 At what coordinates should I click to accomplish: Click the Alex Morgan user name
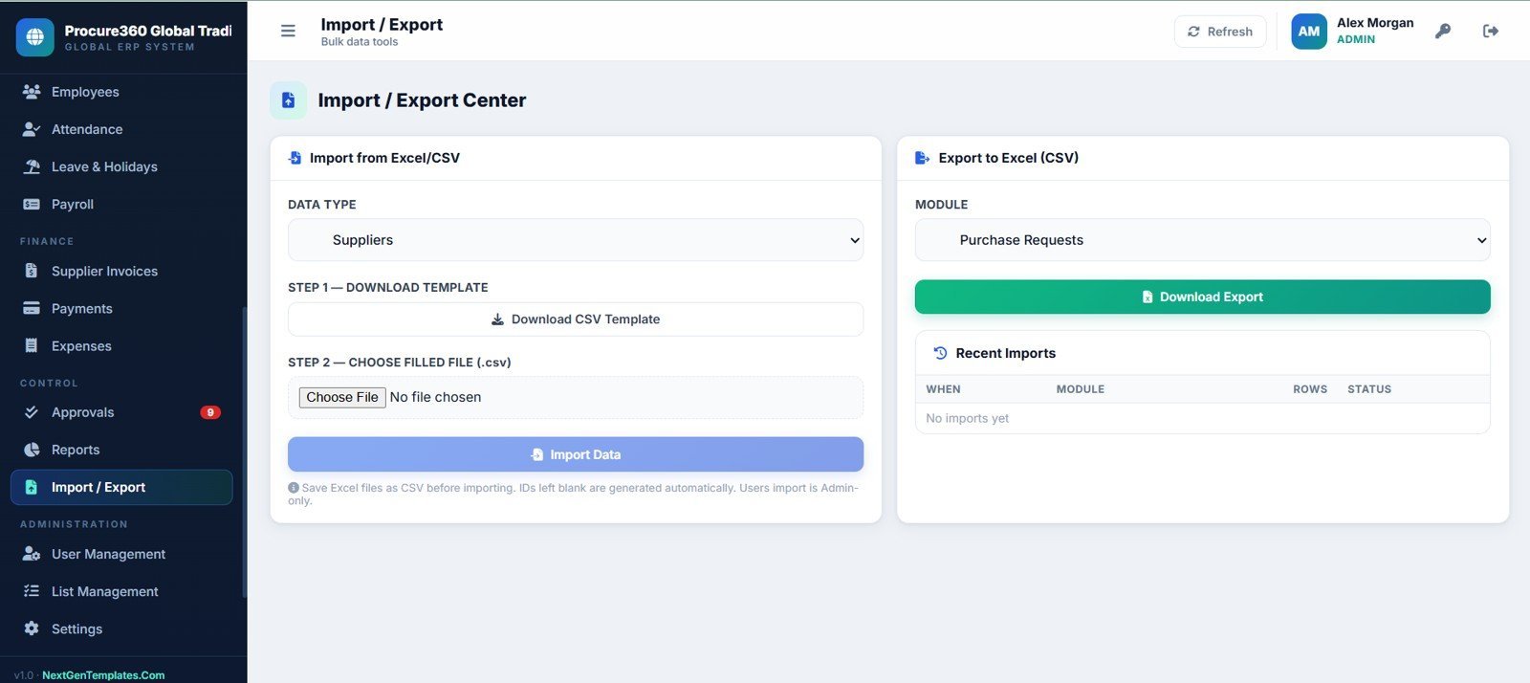click(1375, 23)
